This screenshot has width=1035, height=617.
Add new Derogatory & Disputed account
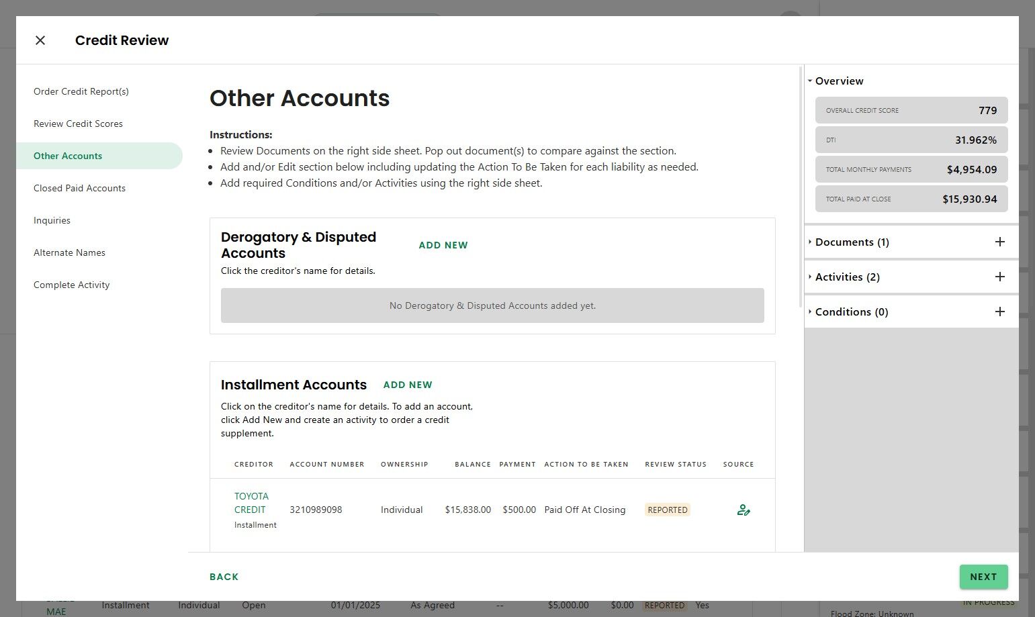tap(443, 245)
